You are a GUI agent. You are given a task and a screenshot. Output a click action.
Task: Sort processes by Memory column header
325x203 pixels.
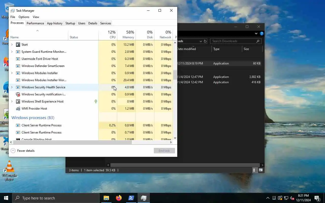tap(126, 35)
